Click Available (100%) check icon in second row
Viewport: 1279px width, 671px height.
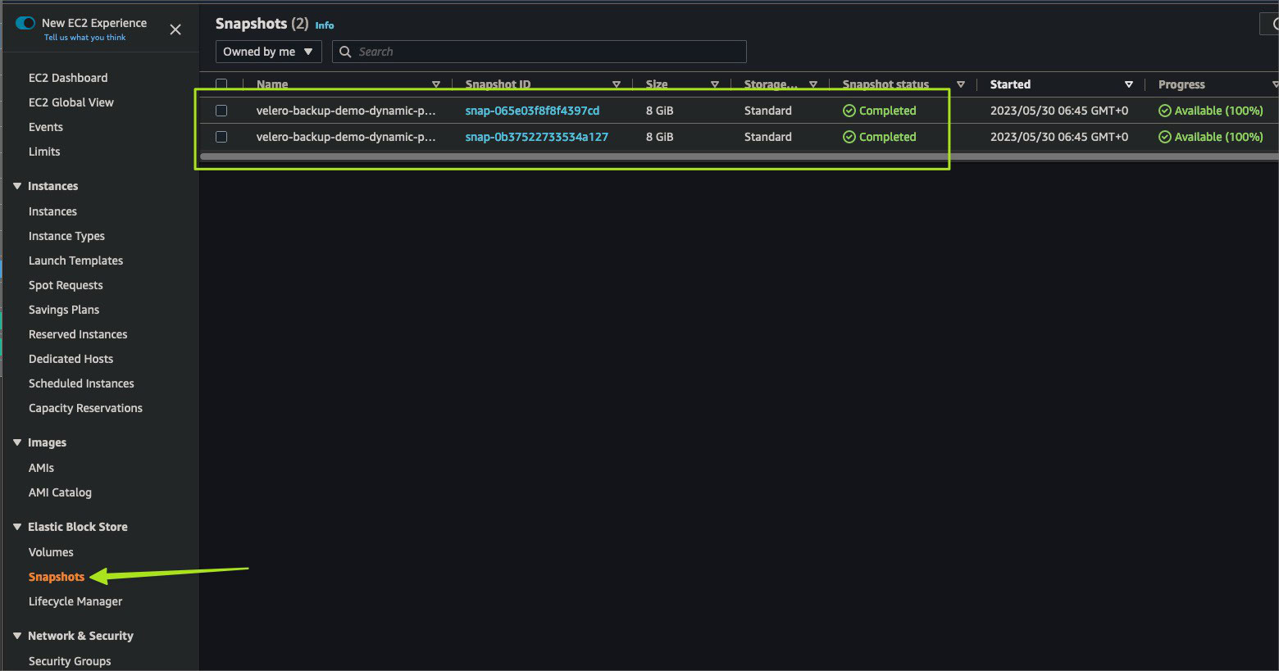pos(1165,137)
